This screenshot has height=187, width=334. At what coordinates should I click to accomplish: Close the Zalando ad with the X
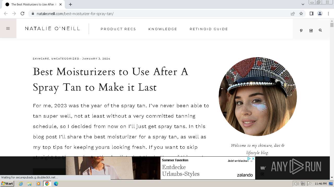pyautogui.click(x=253, y=158)
